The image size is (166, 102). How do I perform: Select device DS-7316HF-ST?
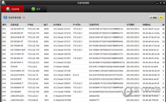click(x=17, y=54)
